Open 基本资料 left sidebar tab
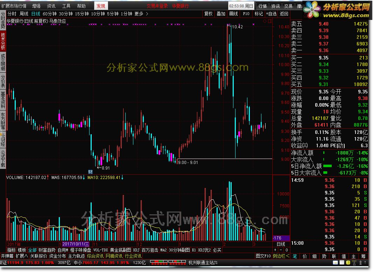 click(x=3, y=100)
